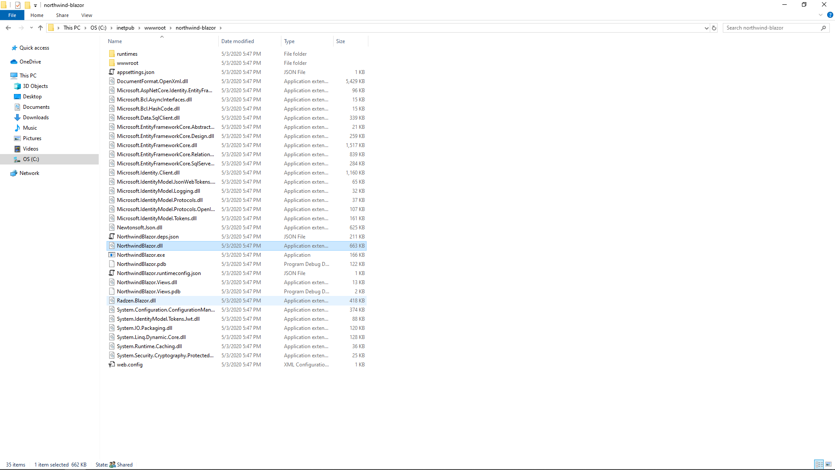Refresh the northwind-blazor folder view

tap(714, 28)
